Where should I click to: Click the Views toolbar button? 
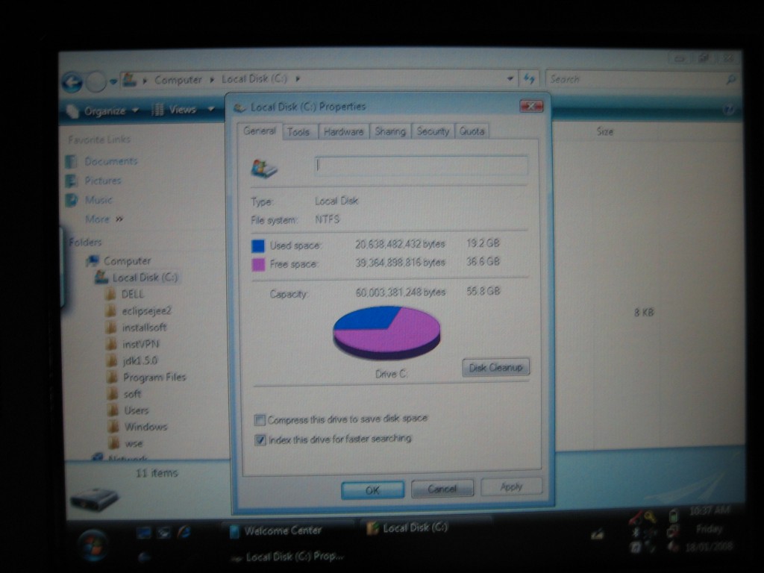[x=175, y=110]
